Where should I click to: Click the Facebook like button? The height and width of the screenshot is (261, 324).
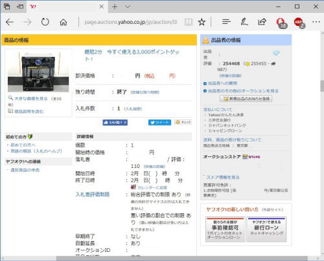coord(115,122)
